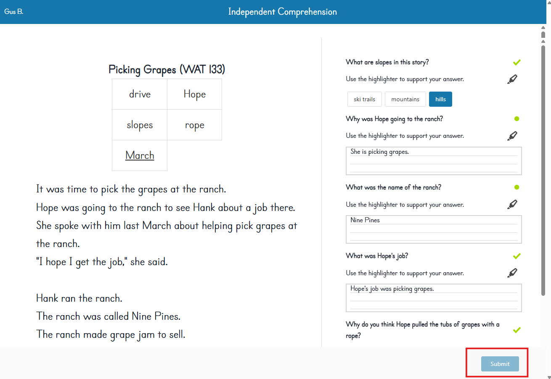Submit the comprehension answers
551x379 pixels.
tap(500, 364)
